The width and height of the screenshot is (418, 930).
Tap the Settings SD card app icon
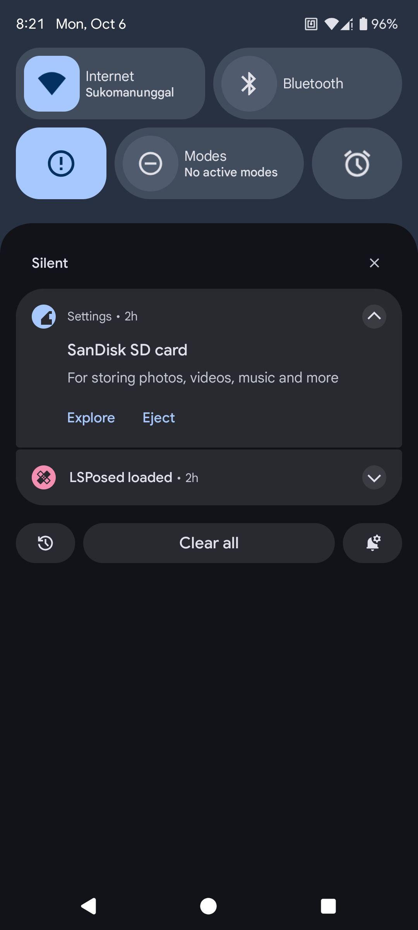pyautogui.click(x=44, y=317)
